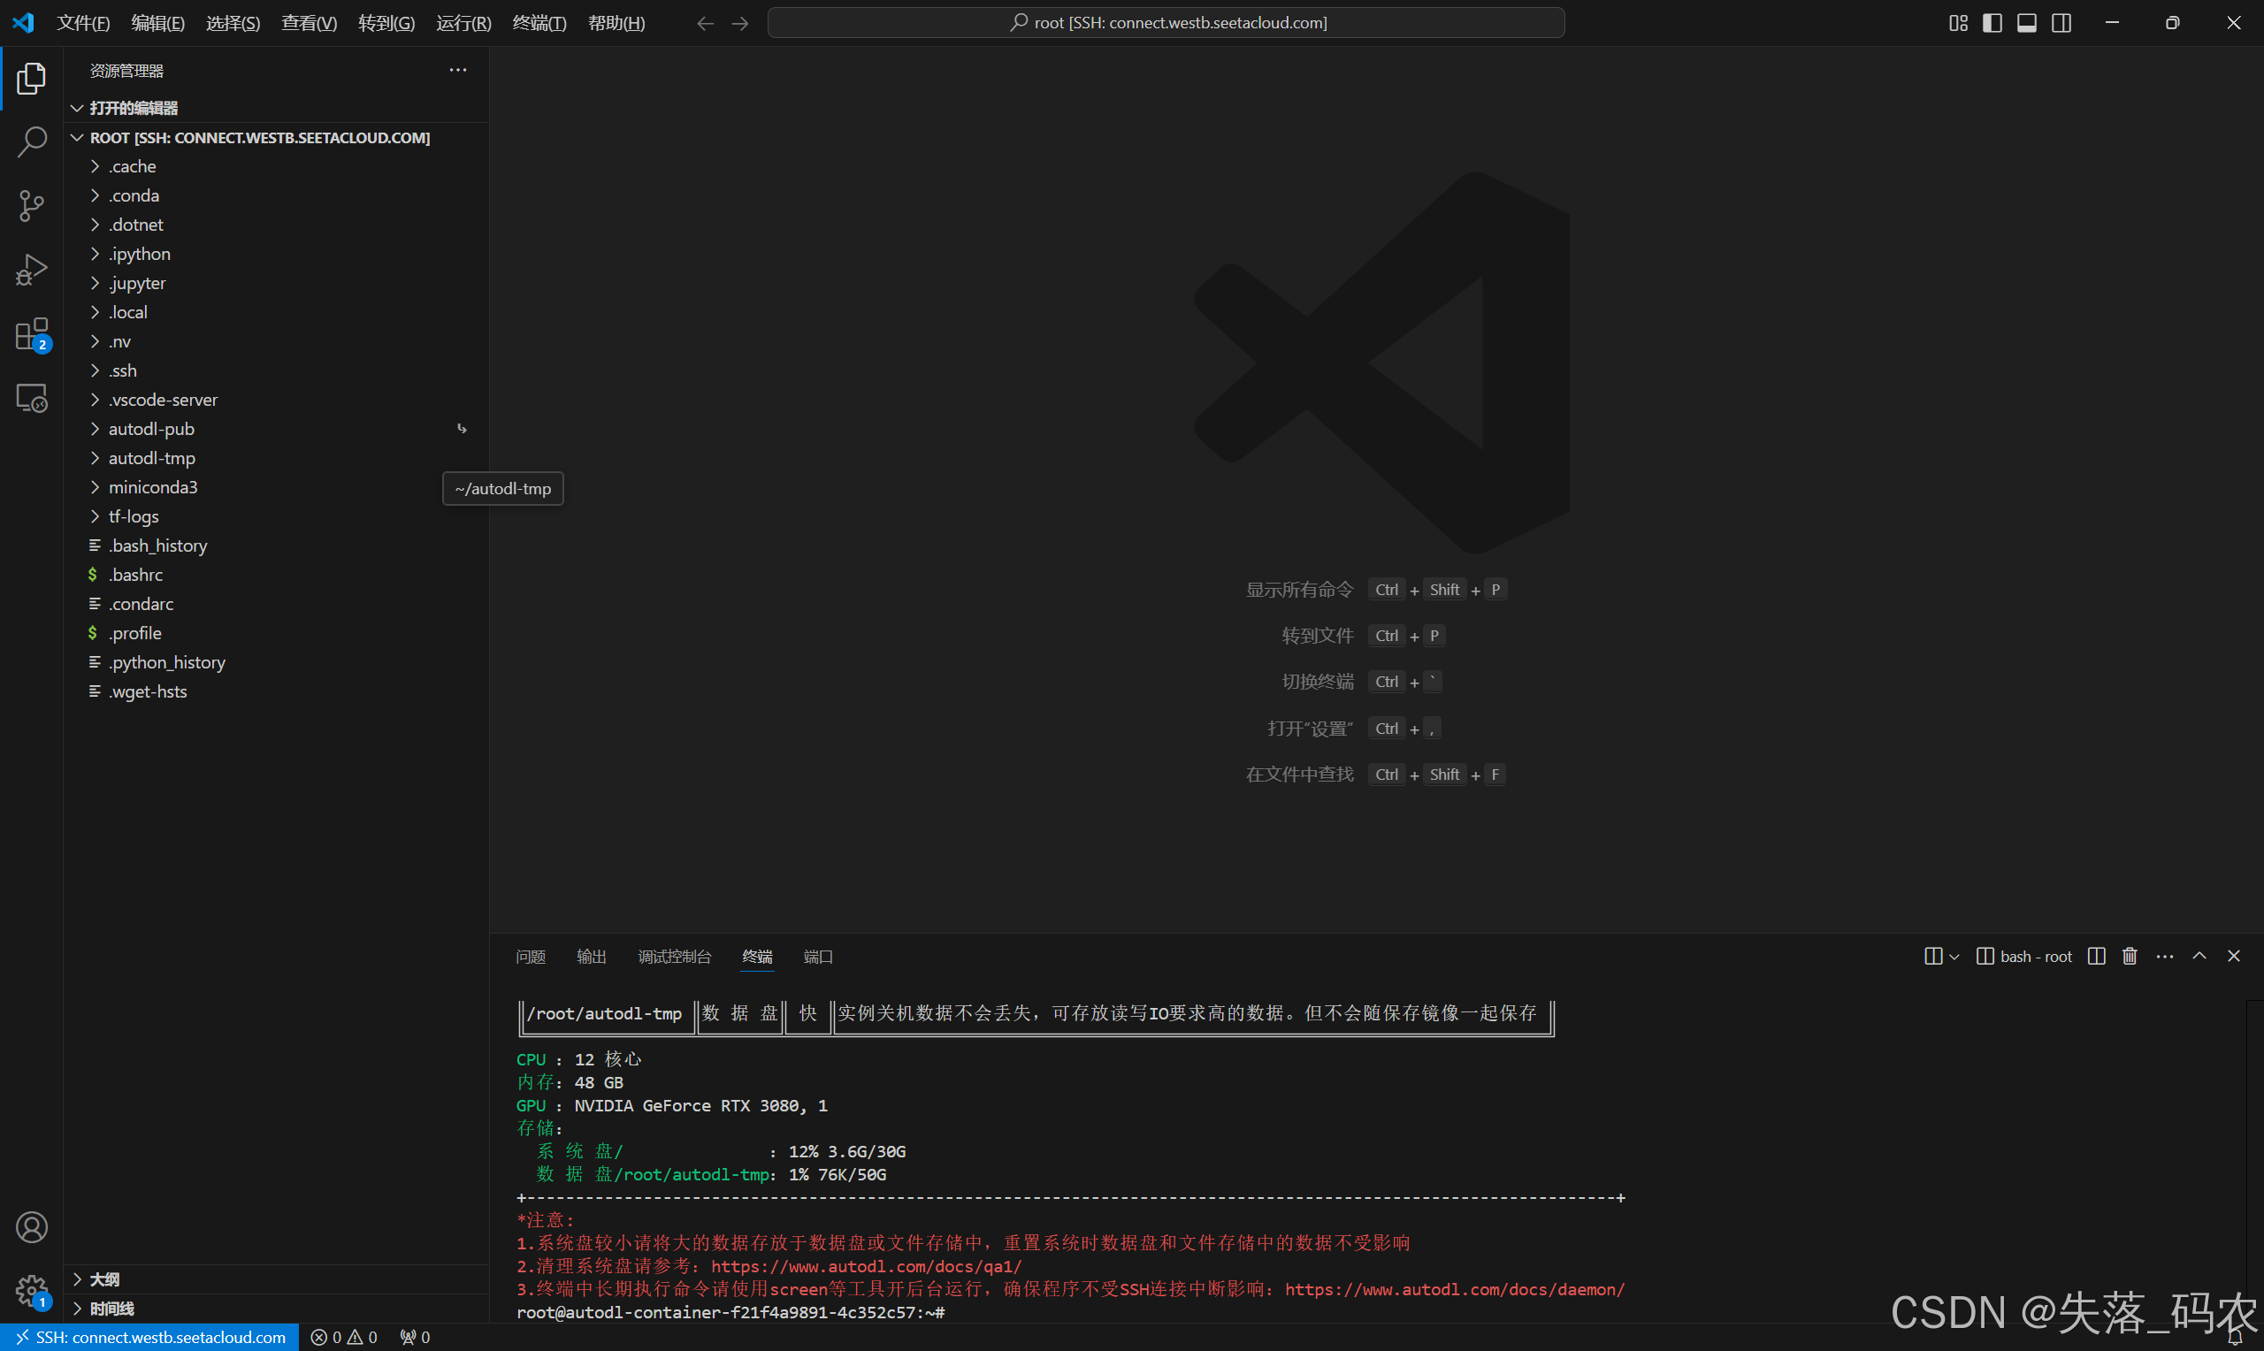Open the Search view in activity bar
2264x1351 pixels.
click(x=32, y=141)
